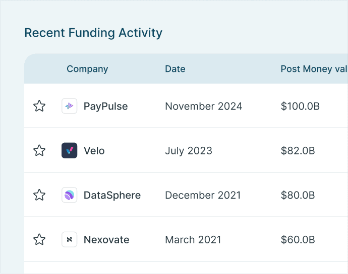
Task: Sort by the Company column header
Action: (x=87, y=69)
